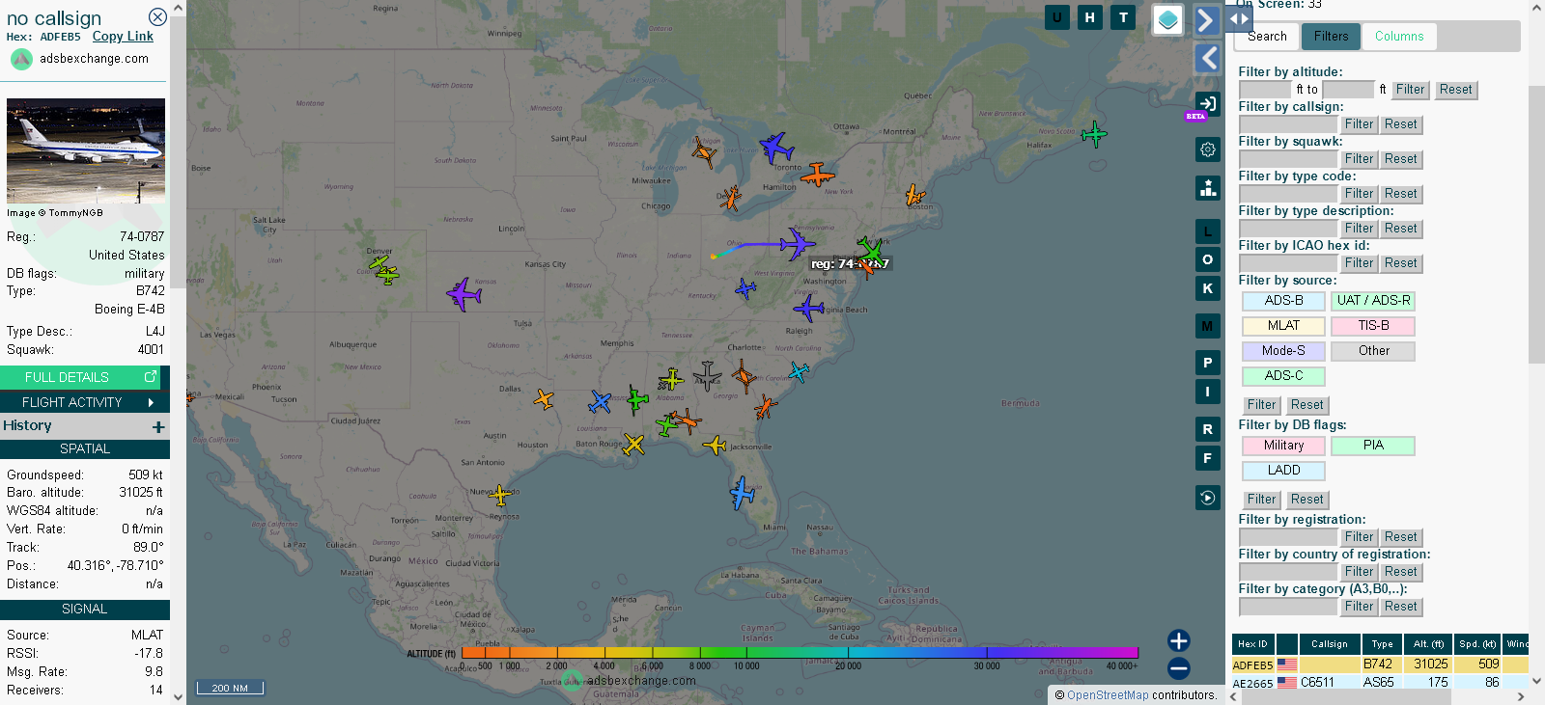1545x705 pixels.
Task: Toggle the T map button
Action: pyautogui.click(x=1123, y=17)
